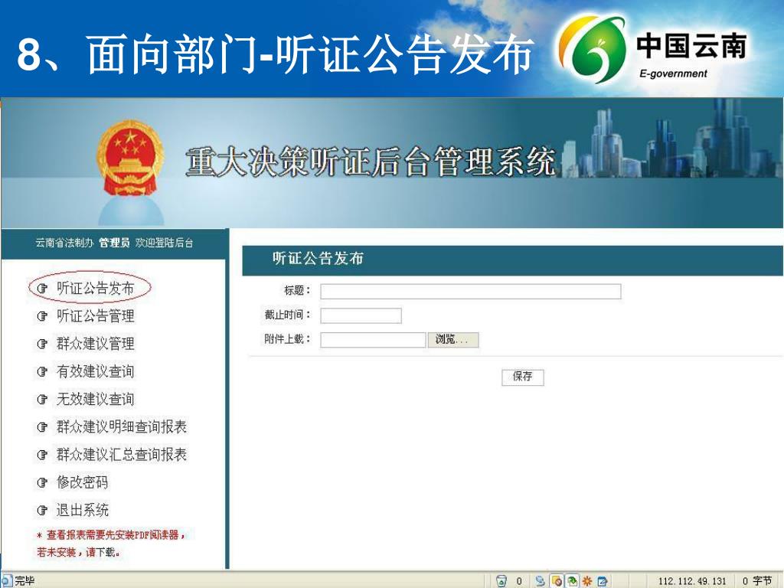This screenshot has height=588, width=784.
Task: Click the 听证公告发布 panel header
Action: pos(512,260)
